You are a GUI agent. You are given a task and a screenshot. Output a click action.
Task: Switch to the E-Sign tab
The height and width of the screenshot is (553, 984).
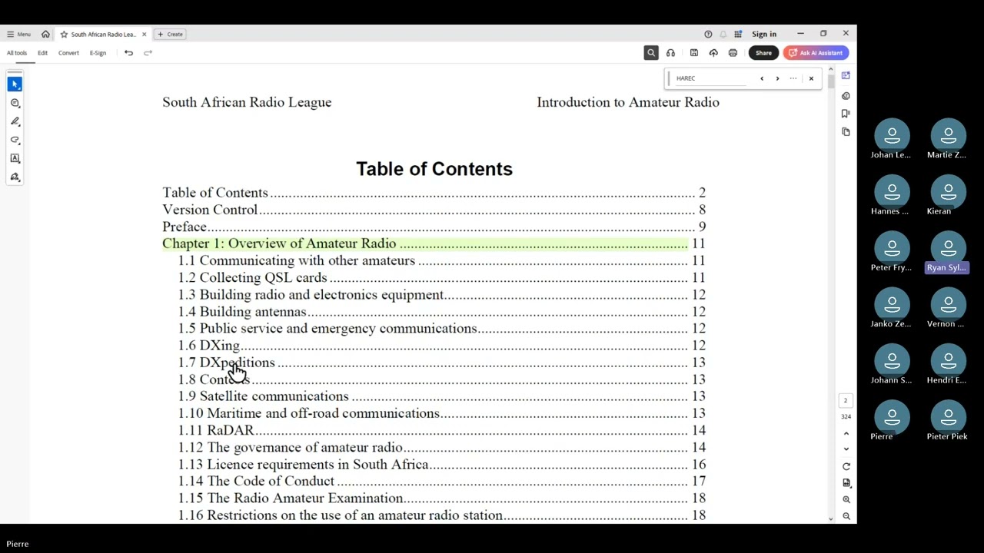coord(98,53)
